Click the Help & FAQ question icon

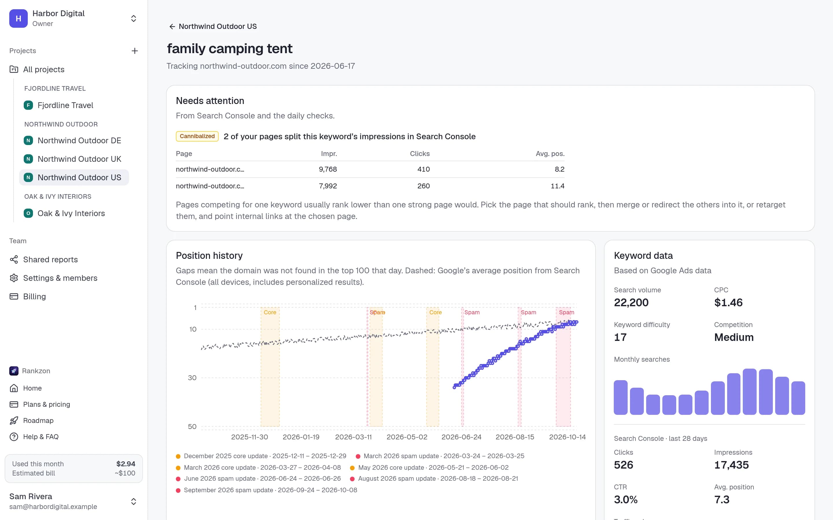click(14, 437)
